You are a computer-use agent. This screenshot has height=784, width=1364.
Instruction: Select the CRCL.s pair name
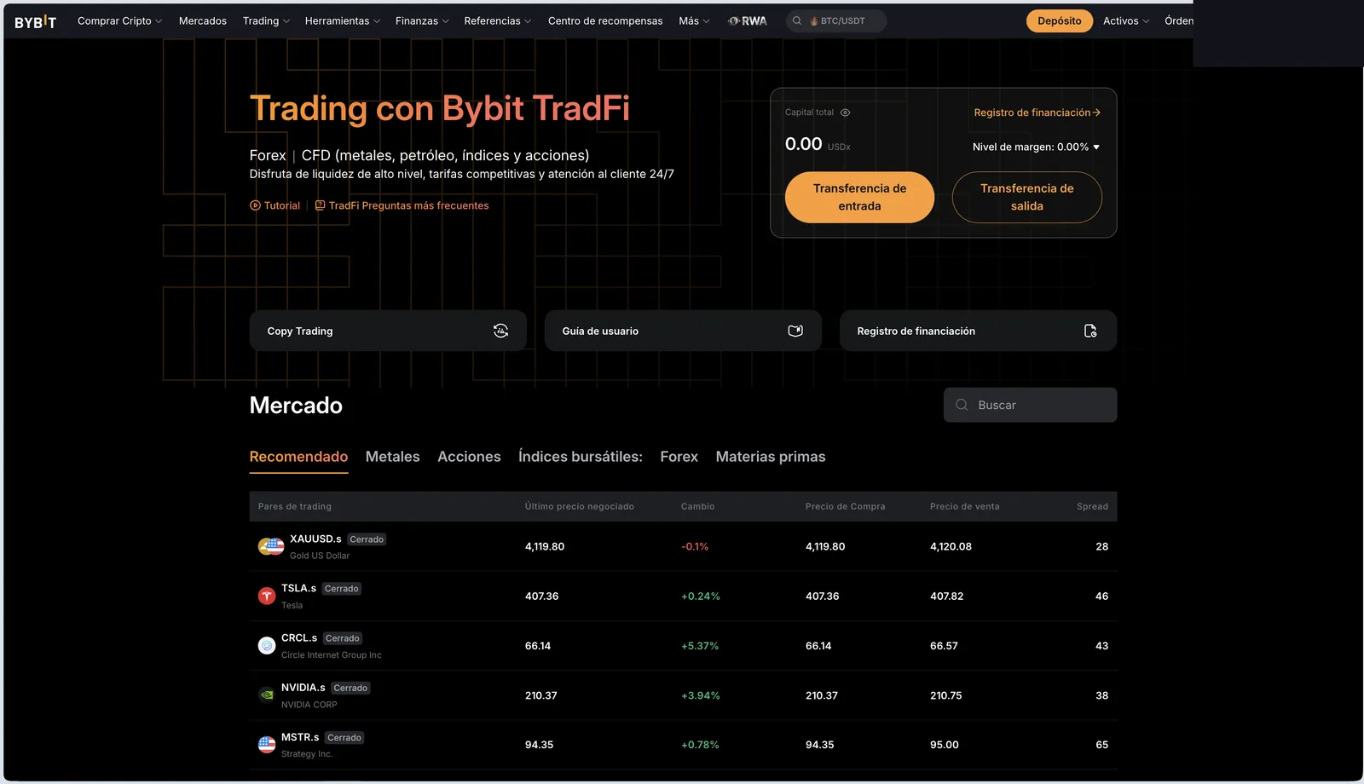coord(299,637)
